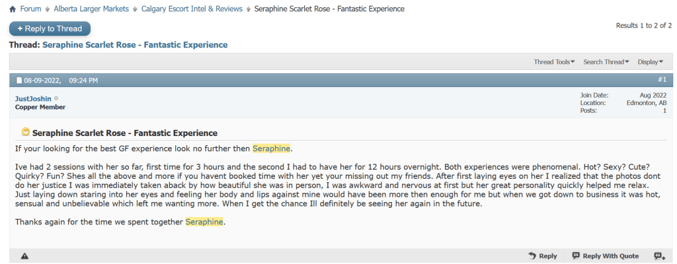This screenshot has height=264, width=677.
Task: Open Alberta Larger Markets breadcrumb
Action: (x=92, y=9)
